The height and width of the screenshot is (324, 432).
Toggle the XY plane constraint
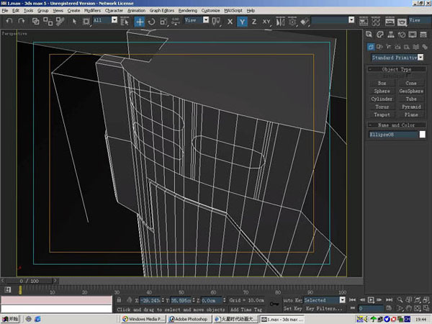click(x=266, y=22)
